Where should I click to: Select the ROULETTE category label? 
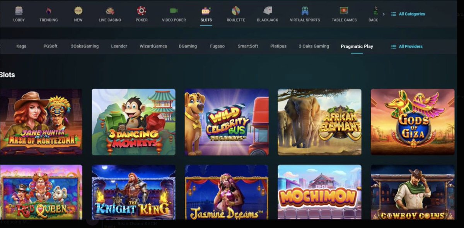(236, 20)
